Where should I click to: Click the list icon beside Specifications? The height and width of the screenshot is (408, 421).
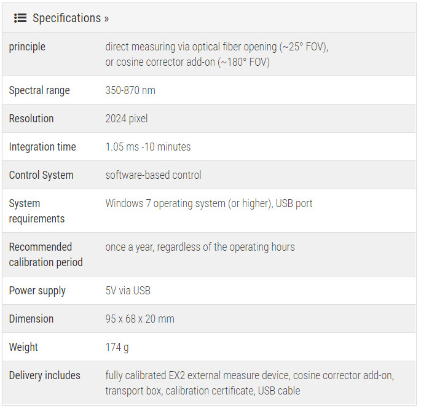click(20, 18)
